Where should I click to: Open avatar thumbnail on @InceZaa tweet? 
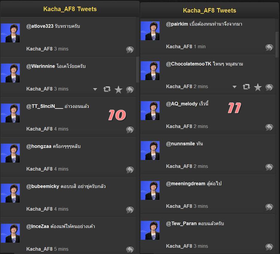coord(10,233)
